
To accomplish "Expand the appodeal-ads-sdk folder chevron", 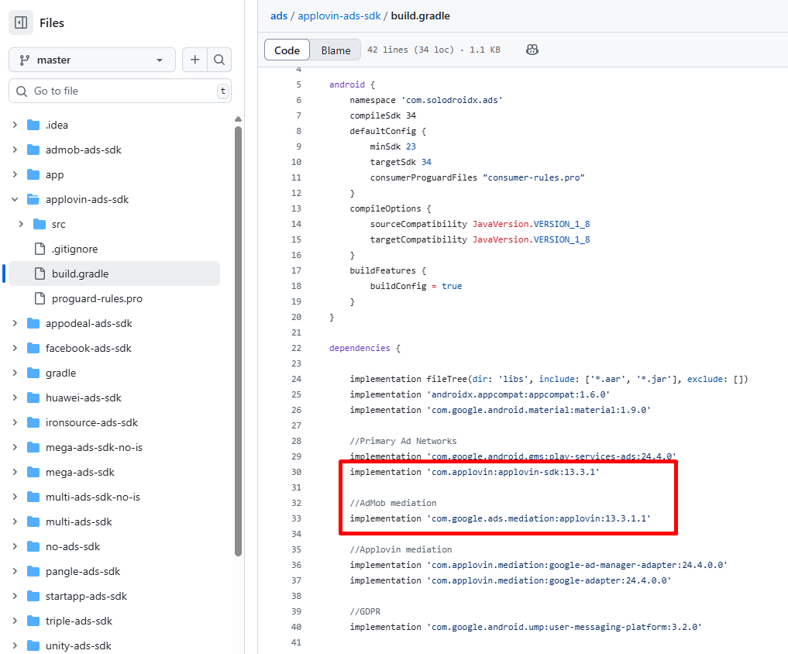I will click(15, 323).
